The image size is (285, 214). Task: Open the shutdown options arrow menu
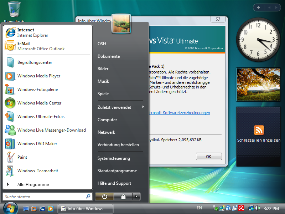click(136, 197)
